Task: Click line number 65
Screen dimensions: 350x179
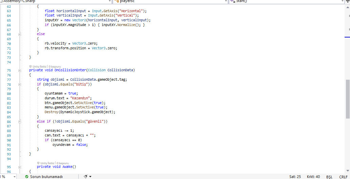Action: click(9, 20)
